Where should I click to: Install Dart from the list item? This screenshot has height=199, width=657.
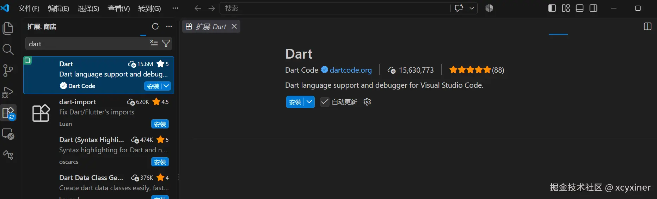153,86
